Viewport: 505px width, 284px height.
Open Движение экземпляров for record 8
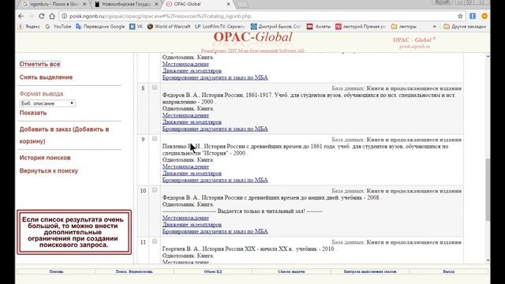192,122
